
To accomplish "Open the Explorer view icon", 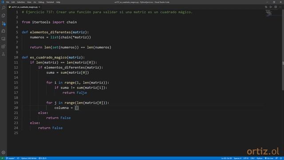I will point(4,16).
